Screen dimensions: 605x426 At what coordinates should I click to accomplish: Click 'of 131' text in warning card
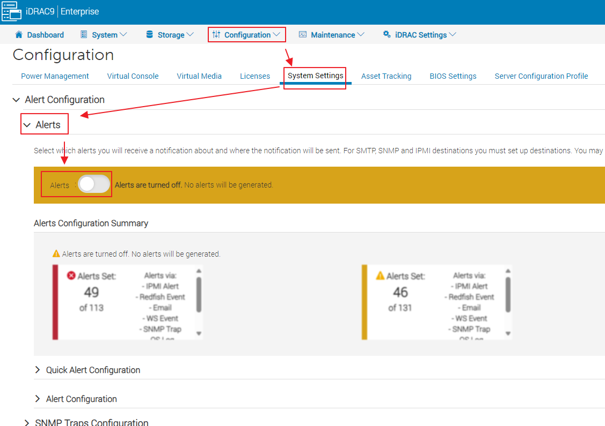click(400, 308)
